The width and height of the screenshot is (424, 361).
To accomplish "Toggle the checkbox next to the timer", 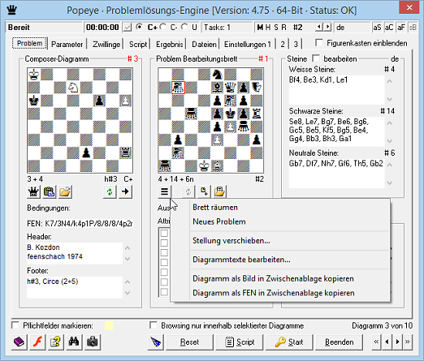I will (x=128, y=28).
